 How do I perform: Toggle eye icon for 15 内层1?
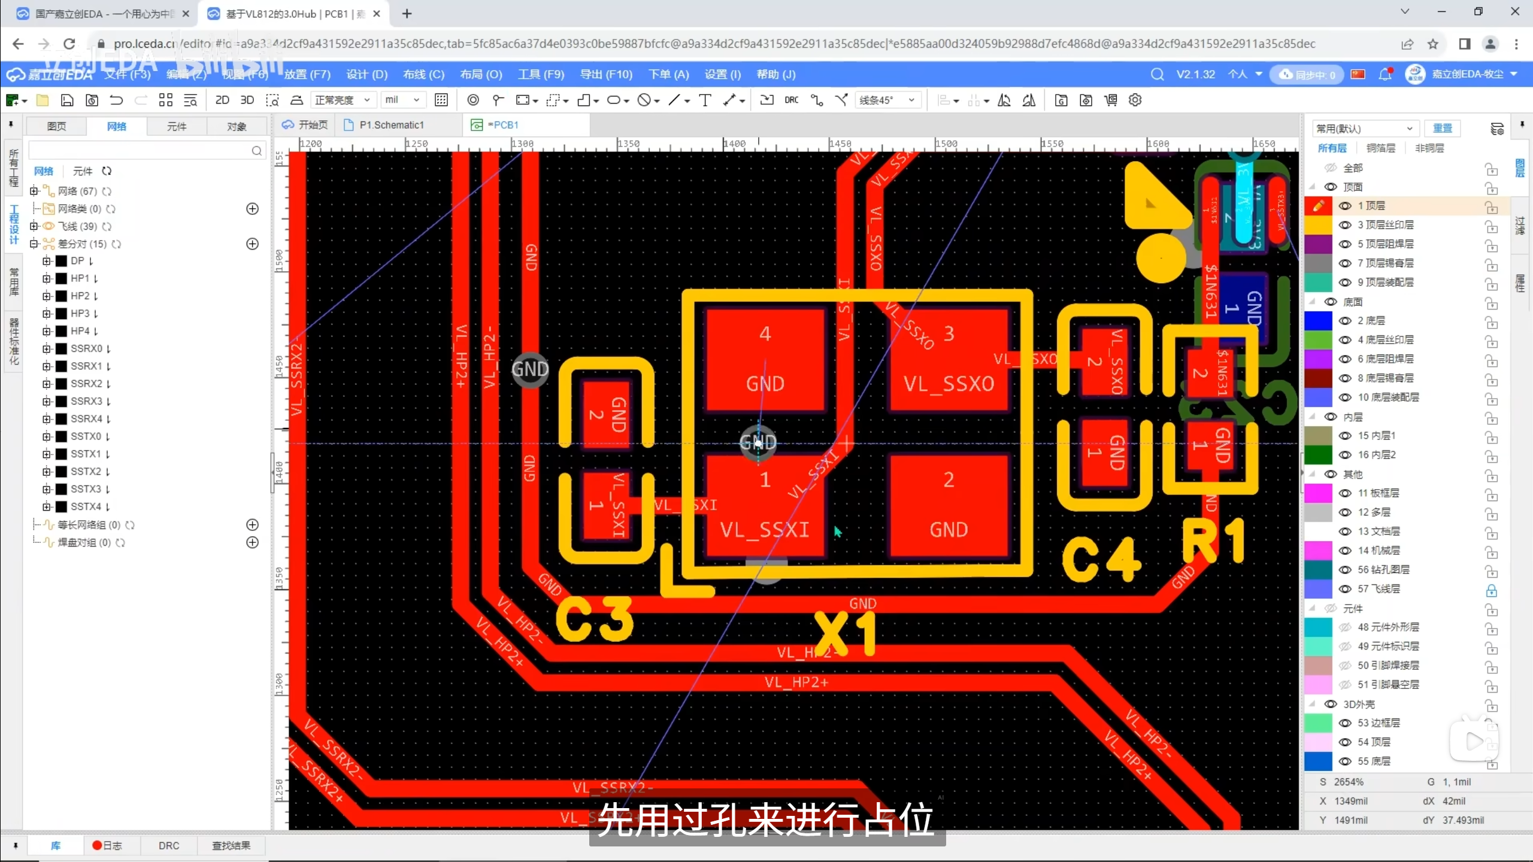click(x=1345, y=436)
